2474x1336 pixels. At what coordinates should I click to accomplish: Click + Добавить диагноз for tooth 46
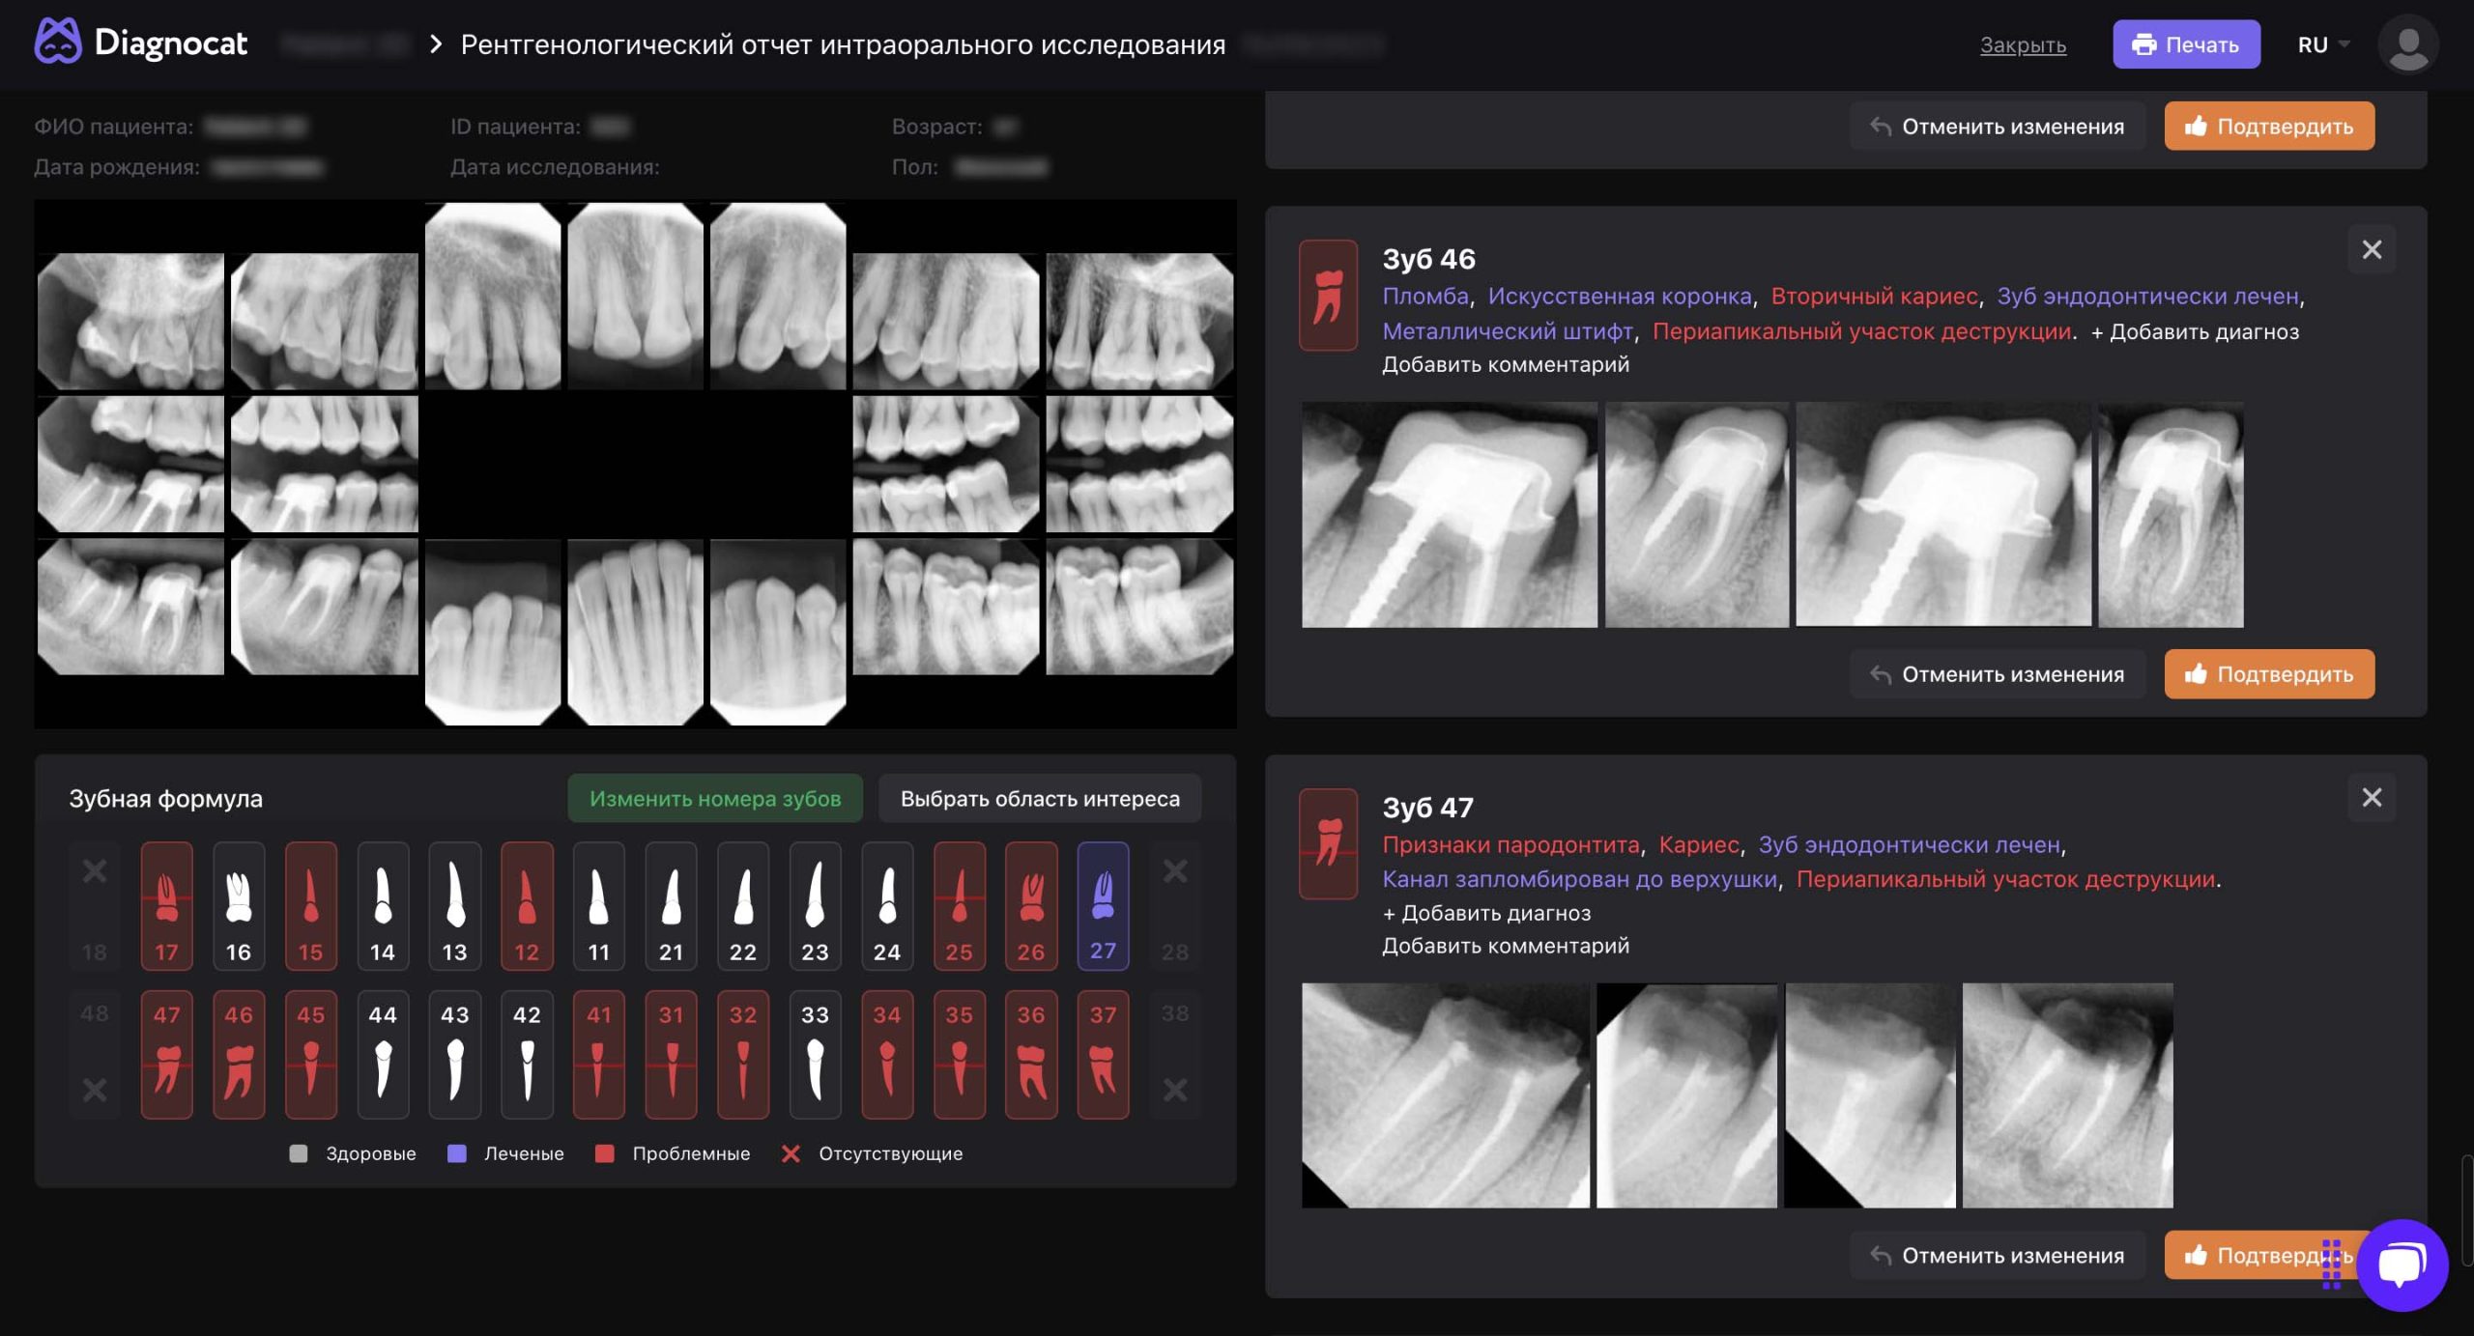pos(2194,331)
